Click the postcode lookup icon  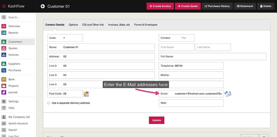[x=86, y=94]
